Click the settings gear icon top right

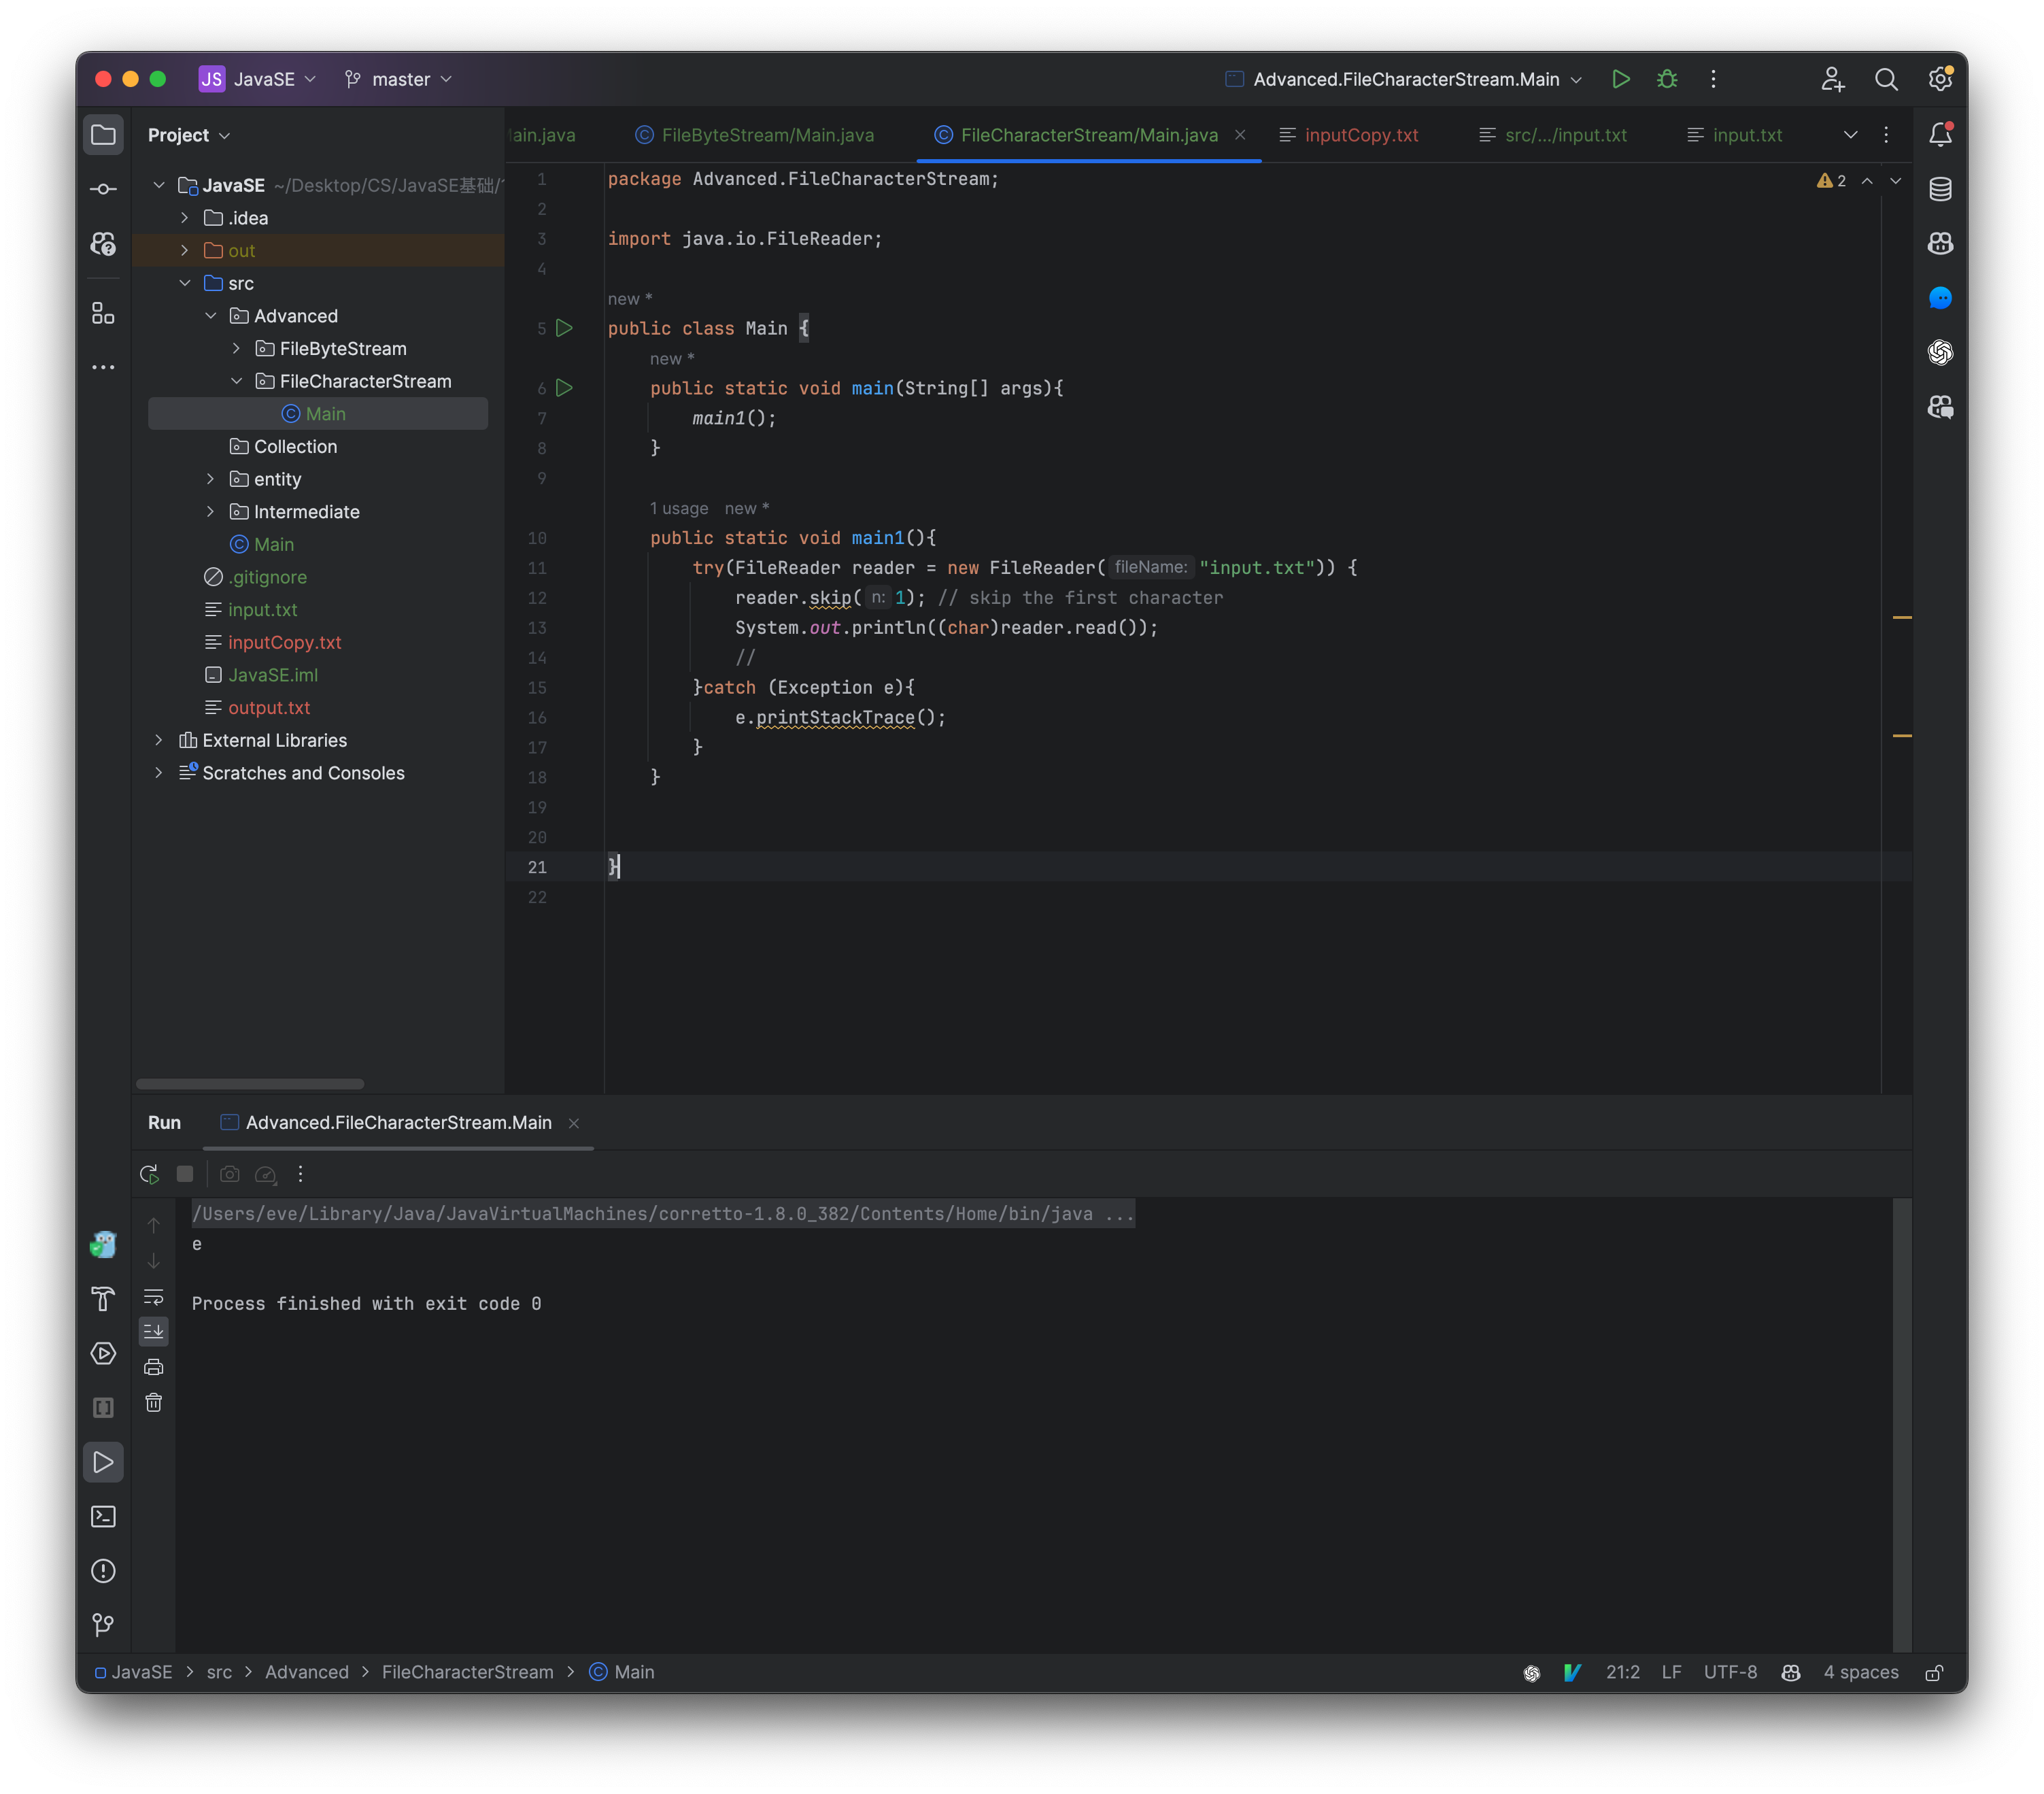1941,78
